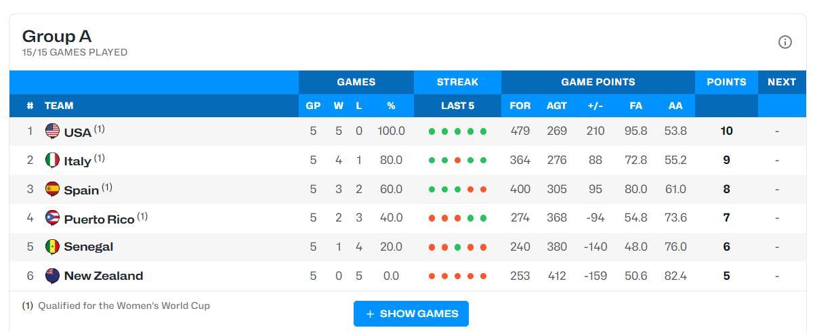This screenshot has width=815, height=332.
Task: Expand the Show Games section
Action: pyautogui.click(x=411, y=314)
